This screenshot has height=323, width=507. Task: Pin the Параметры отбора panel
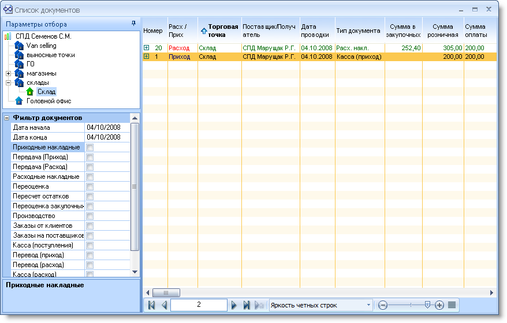tap(133, 24)
